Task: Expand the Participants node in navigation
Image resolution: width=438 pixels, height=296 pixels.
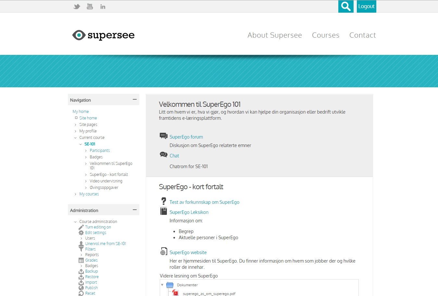Action: coord(86,151)
